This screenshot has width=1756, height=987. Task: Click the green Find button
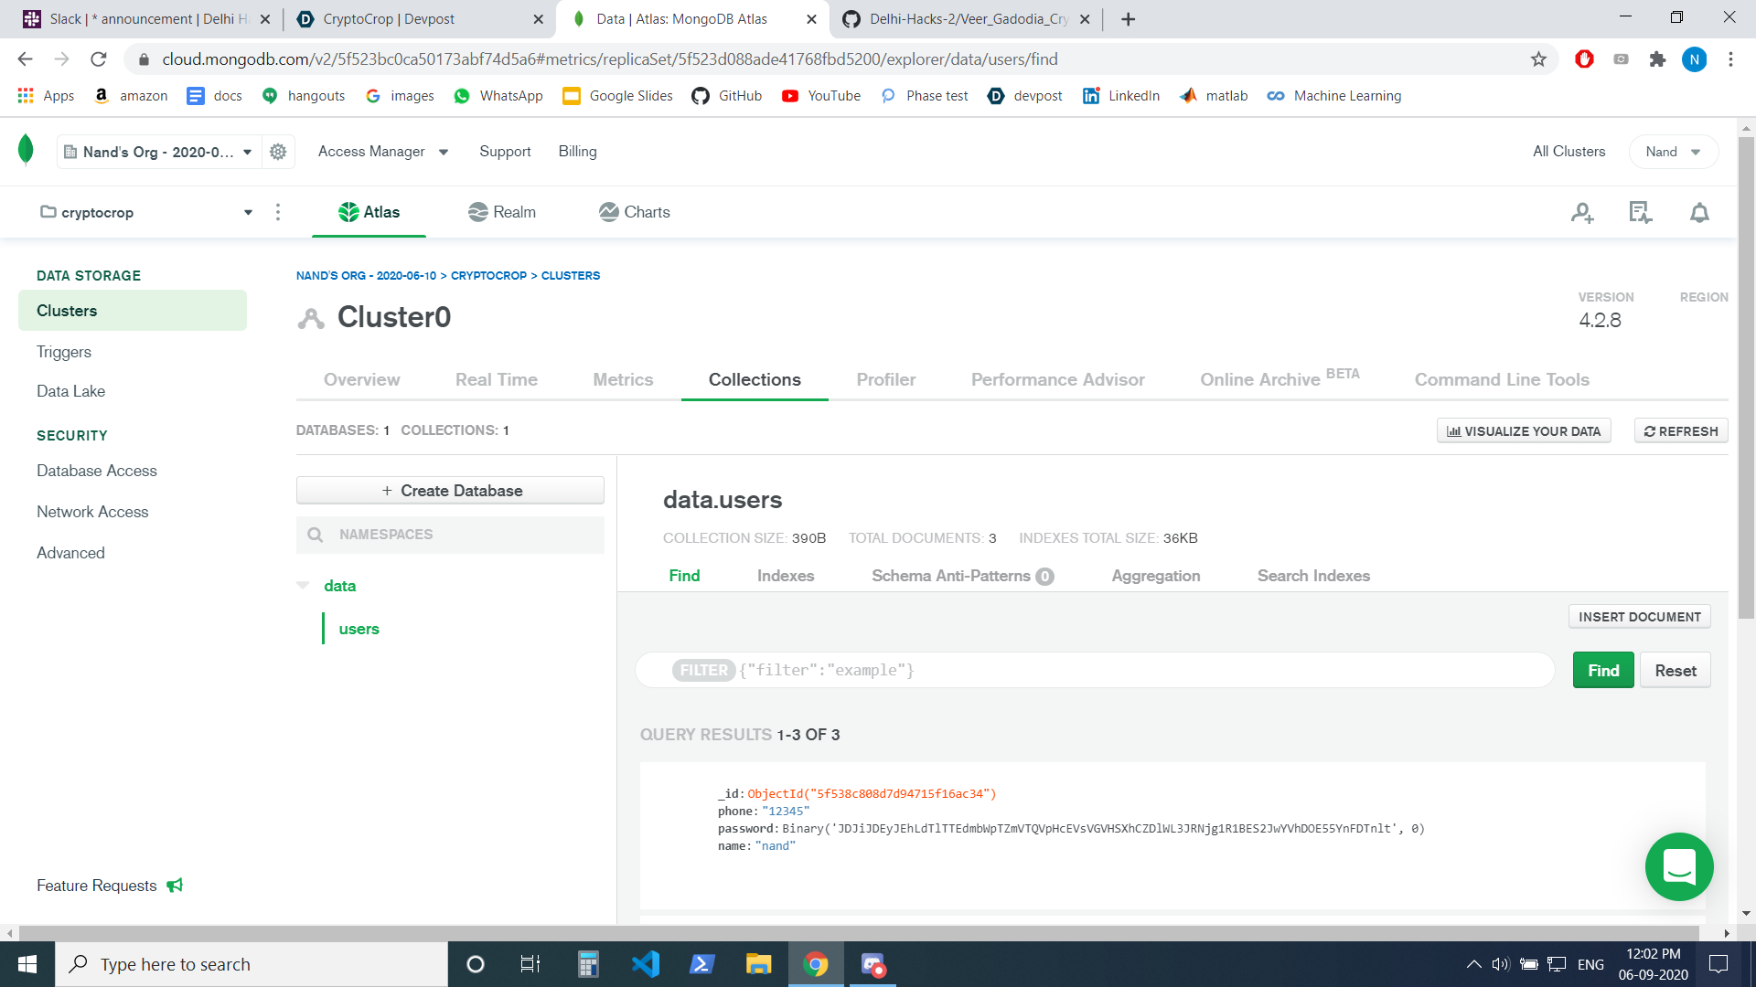click(x=1602, y=671)
